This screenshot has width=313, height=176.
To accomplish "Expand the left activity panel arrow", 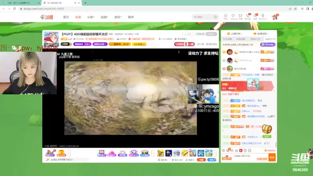I will (69, 153).
